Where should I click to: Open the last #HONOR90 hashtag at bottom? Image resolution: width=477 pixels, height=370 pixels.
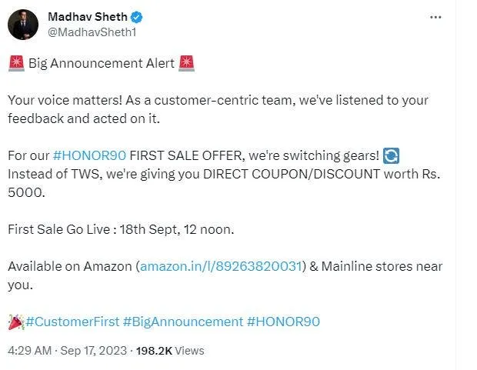[283, 322]
